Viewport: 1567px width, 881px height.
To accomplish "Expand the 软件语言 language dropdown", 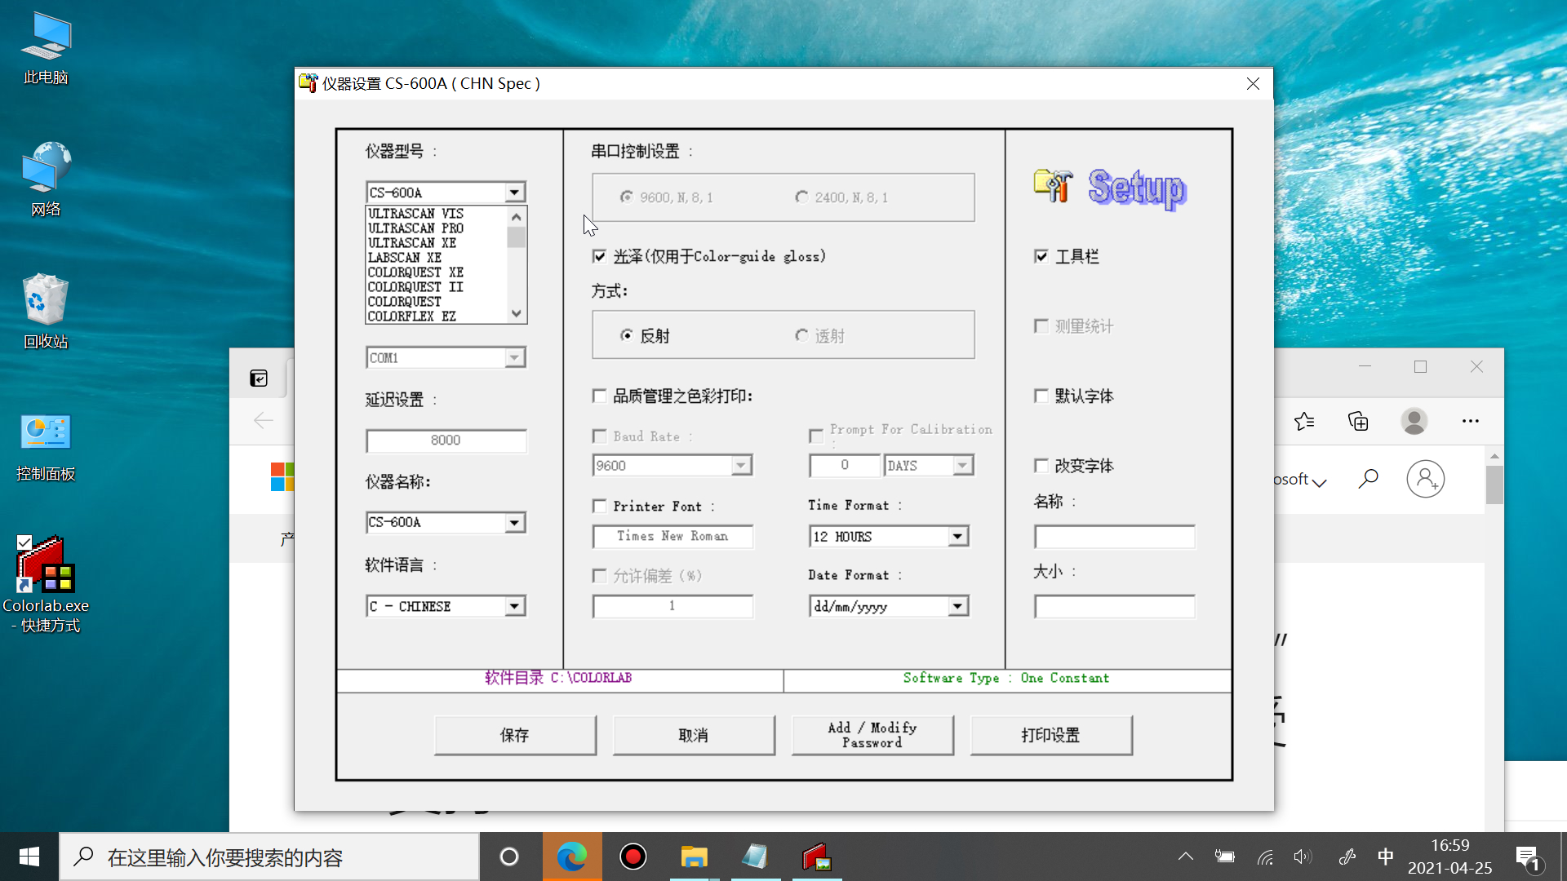I will pos(514,604).
